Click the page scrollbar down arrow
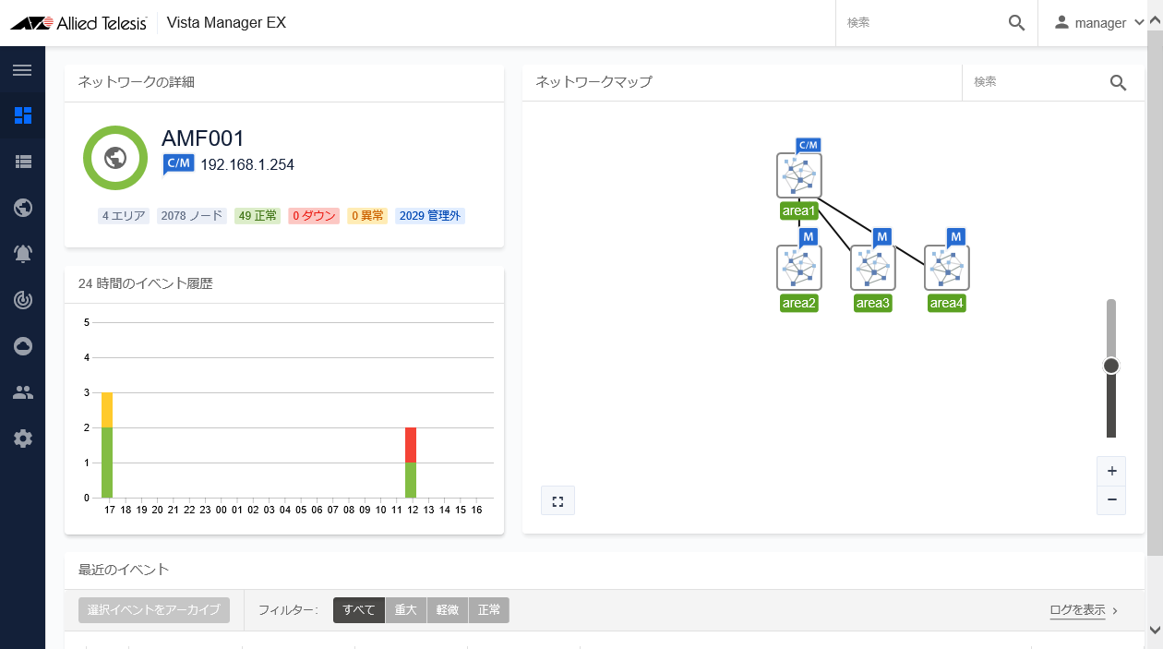Image resolution: width=1163 pixels, height=649 pixels. [1155, 630]
